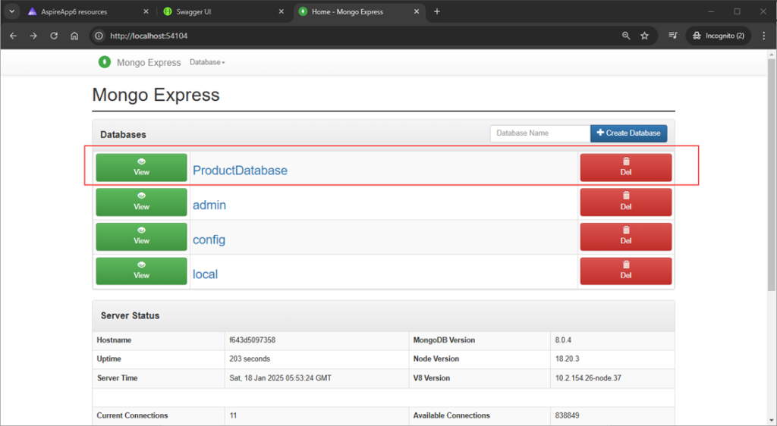The width and height of the screenshot is (777, 426).
Task: Click the large Mongo Express page title
Action: pos(156,95)
